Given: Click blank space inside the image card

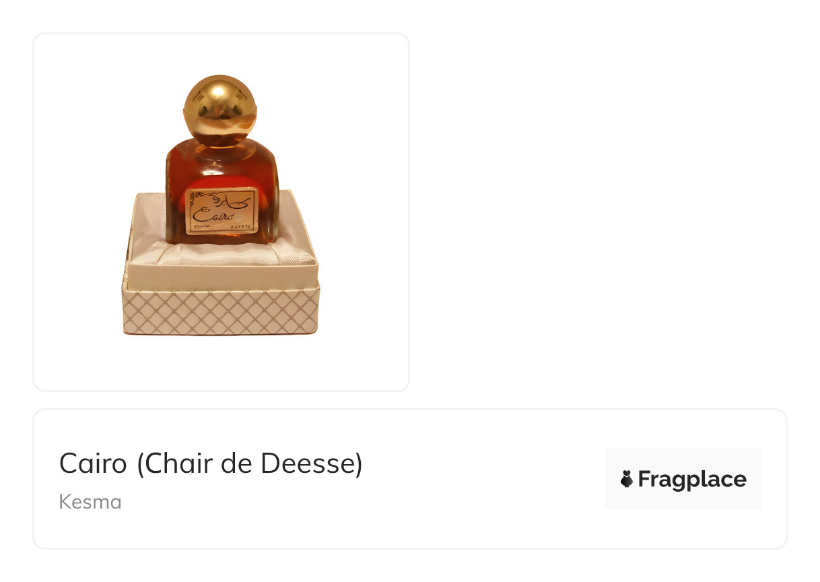Looking at the screenshot, I should [364, 135].
